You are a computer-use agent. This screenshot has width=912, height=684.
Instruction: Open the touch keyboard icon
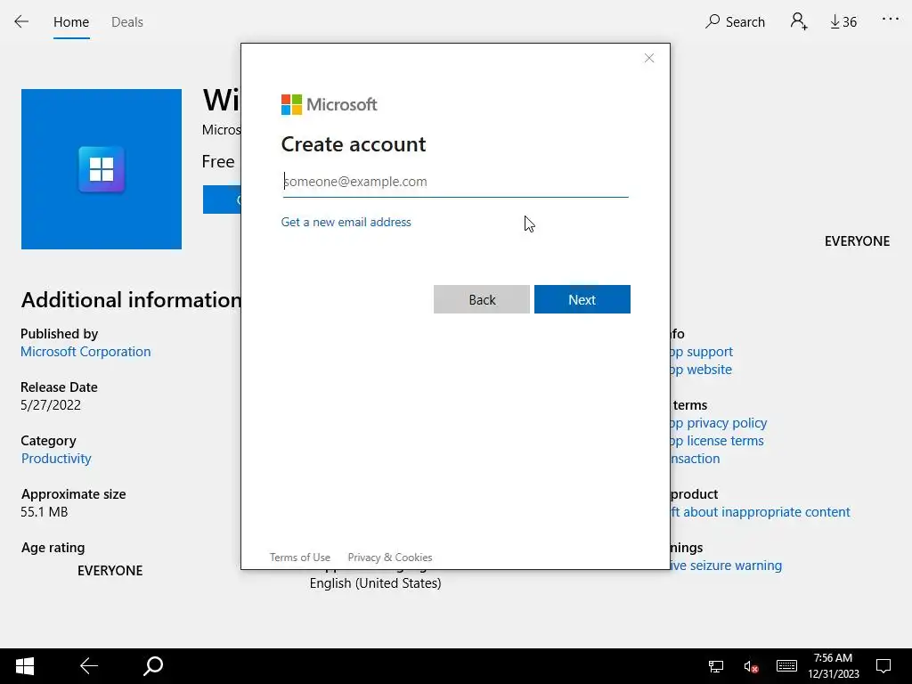786,666
